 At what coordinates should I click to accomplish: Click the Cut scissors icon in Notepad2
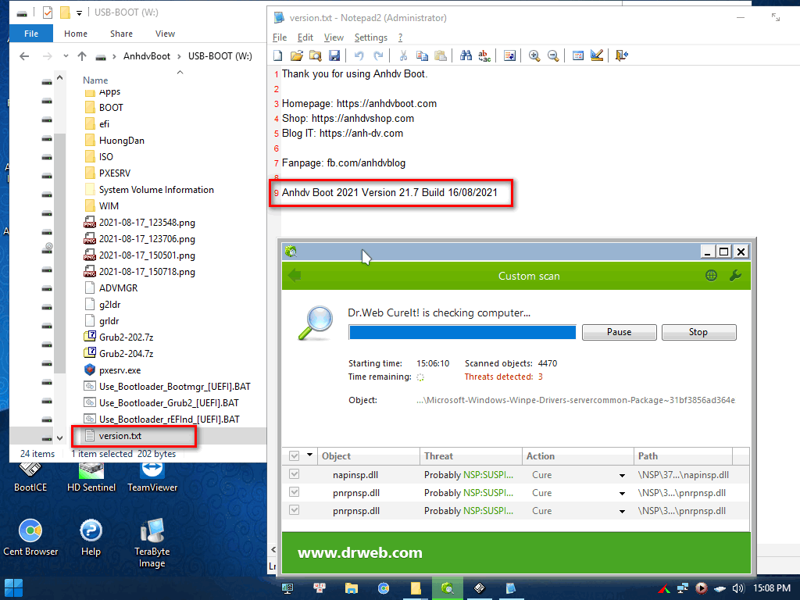(403, 55)
